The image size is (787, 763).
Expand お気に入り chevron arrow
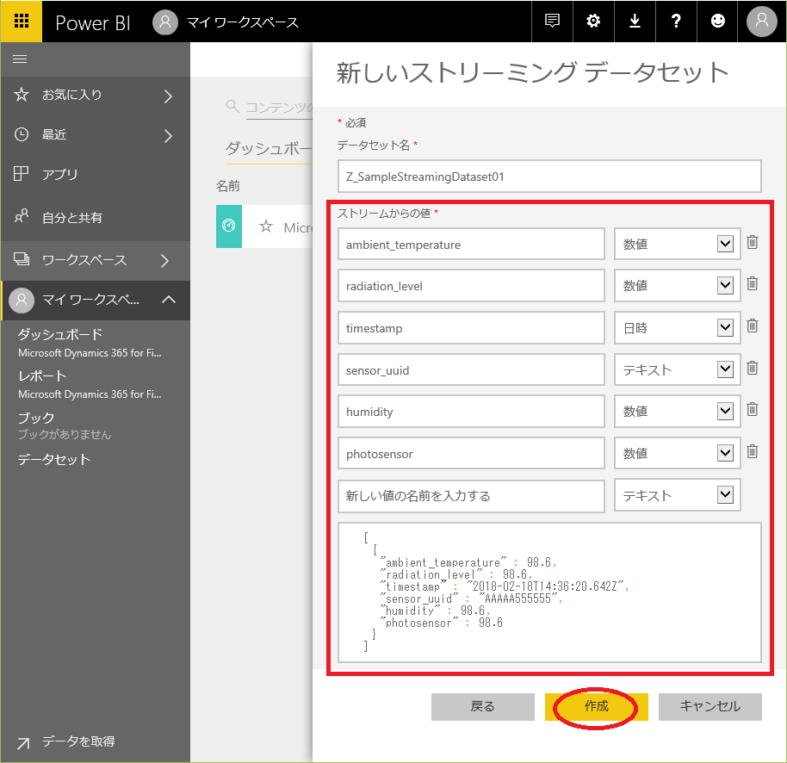168,96
